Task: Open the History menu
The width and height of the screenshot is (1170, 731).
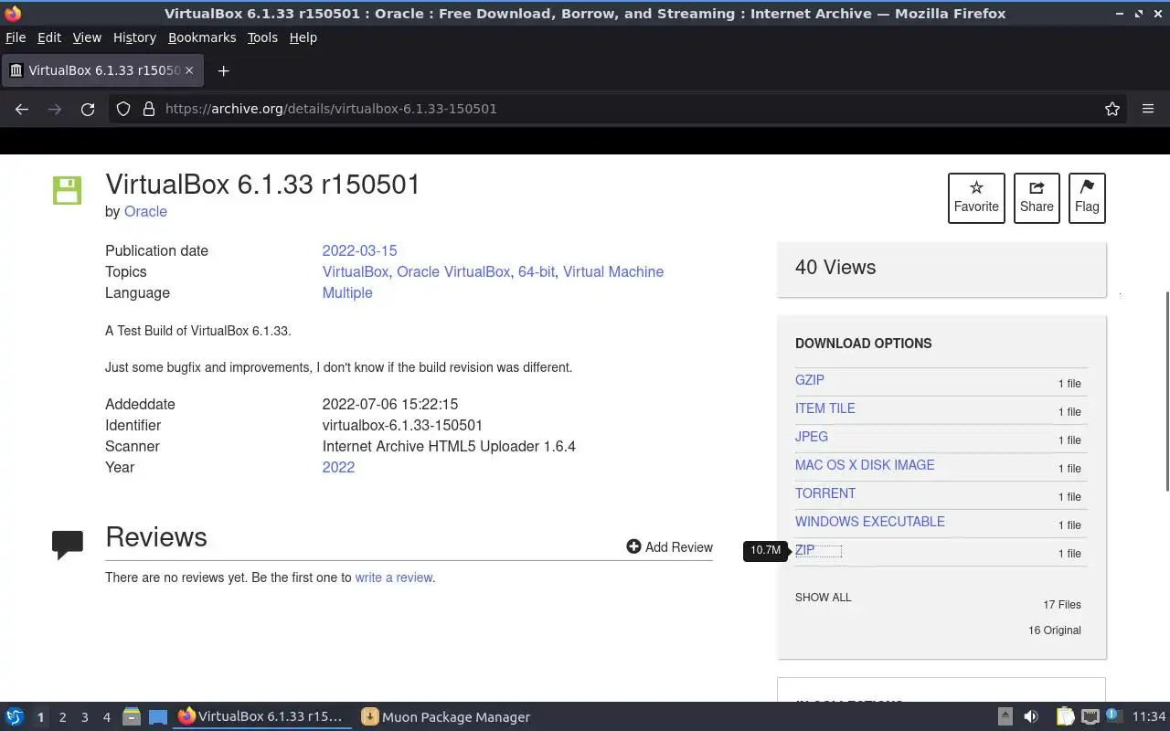Action: coord(134,37)
